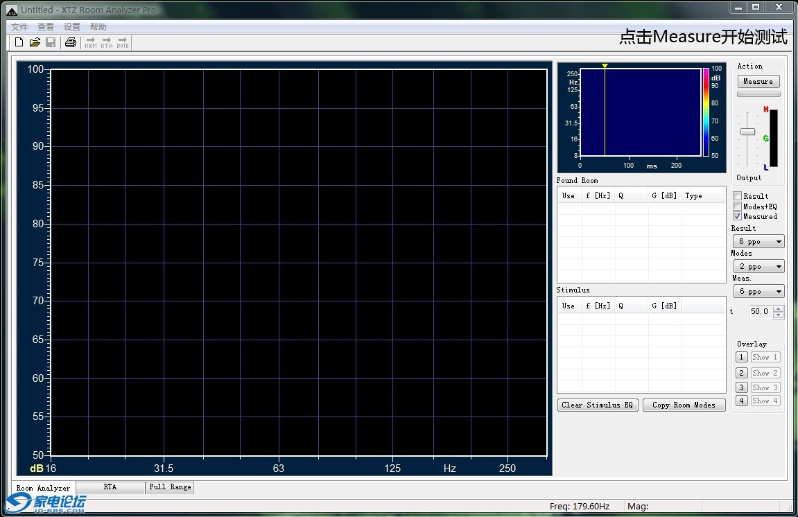Open the 帮助 menu
The height and width of the screenshot is (517, 798).
click(98, 27)
